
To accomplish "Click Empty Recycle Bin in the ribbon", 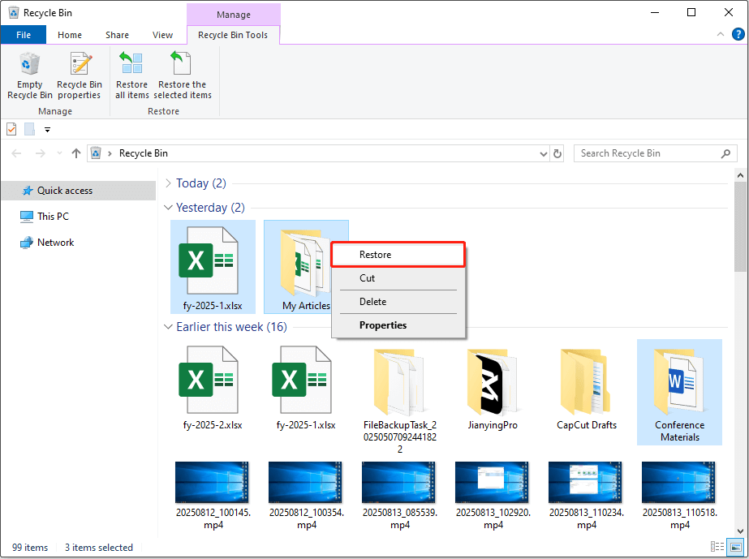I will 29,75.
